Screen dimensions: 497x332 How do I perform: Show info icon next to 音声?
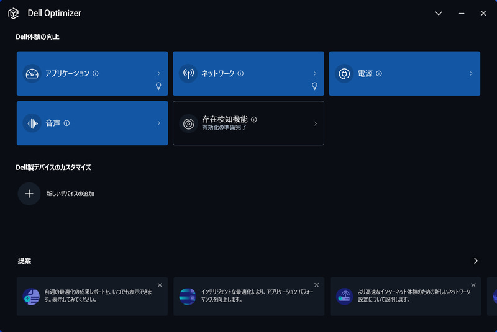click(x=66, y=123)
